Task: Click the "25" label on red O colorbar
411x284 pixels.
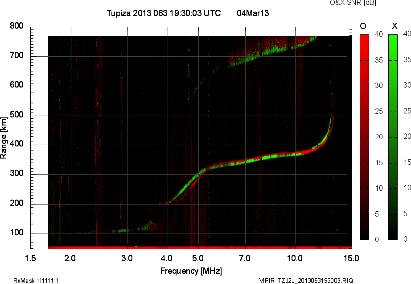Action: 378,112
